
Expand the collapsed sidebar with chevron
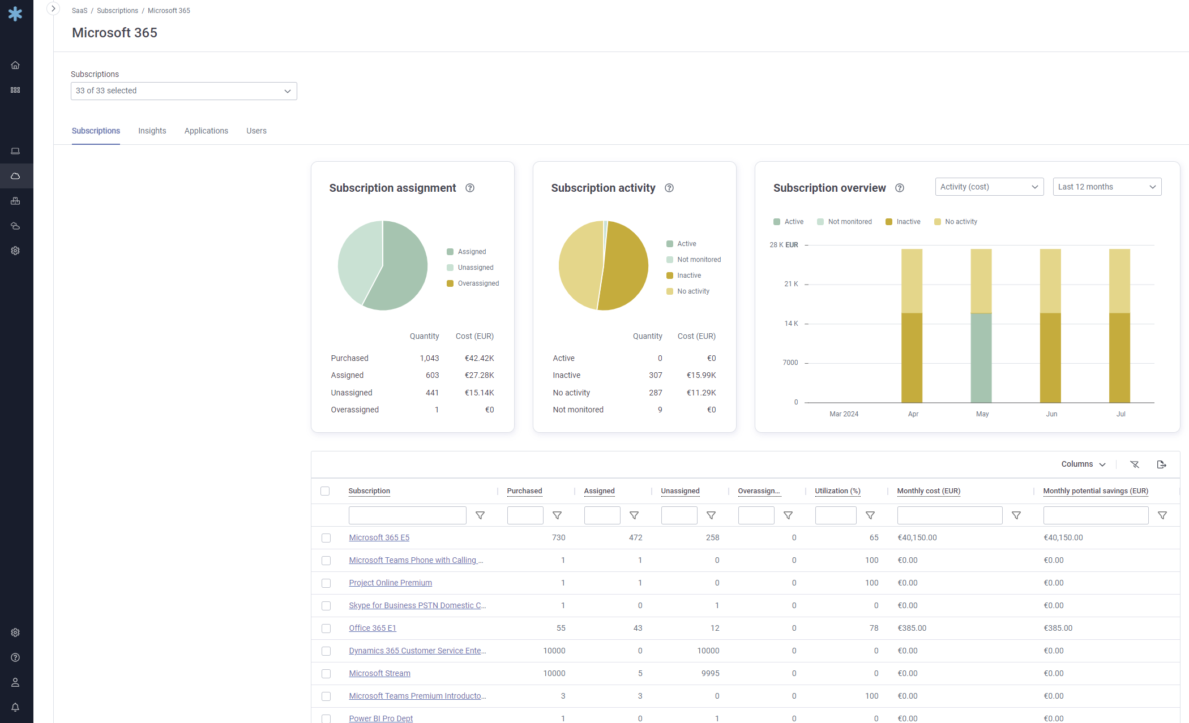coord(53,8)
